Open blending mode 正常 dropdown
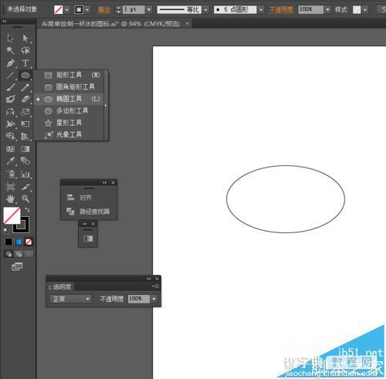 click(70, 299)
